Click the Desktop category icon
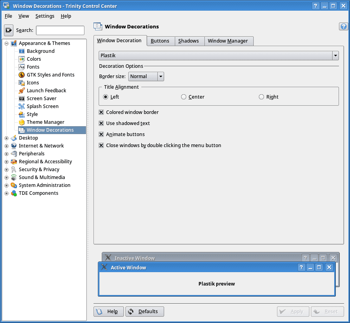 click(14, 138)
